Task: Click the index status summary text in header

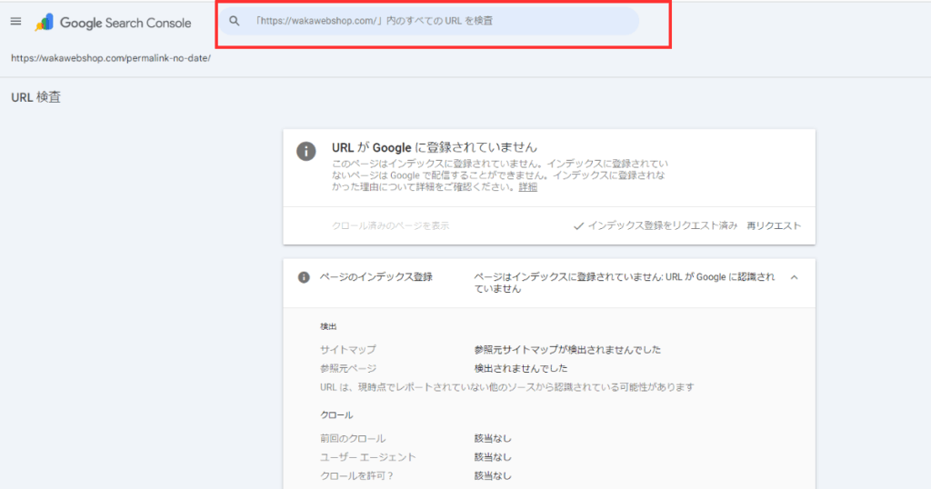Action: click(624, 282)
